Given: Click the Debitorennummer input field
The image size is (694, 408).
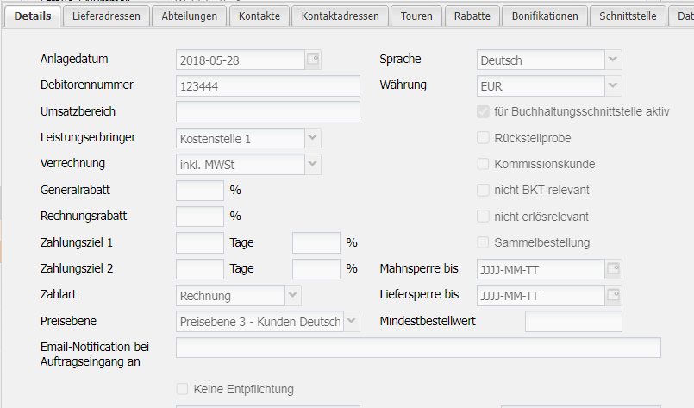Looking at the screenshot, I should (267, 86).
